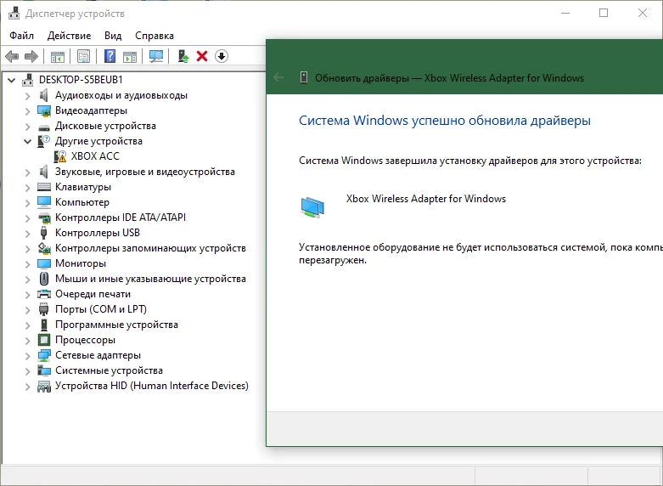Toggle the show/hide action pane toolbar icon
This screenshot has width=663, height=486.
130,56
